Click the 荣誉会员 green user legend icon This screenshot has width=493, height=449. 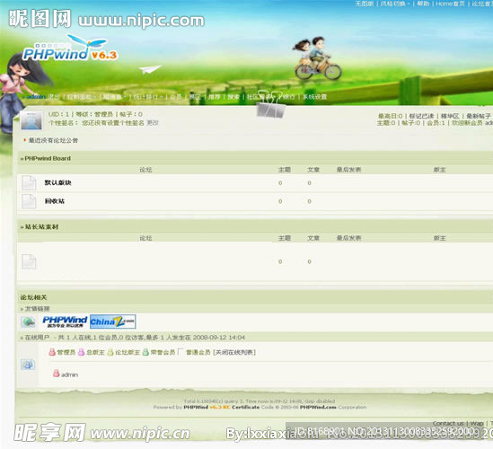tap(145, 352)
